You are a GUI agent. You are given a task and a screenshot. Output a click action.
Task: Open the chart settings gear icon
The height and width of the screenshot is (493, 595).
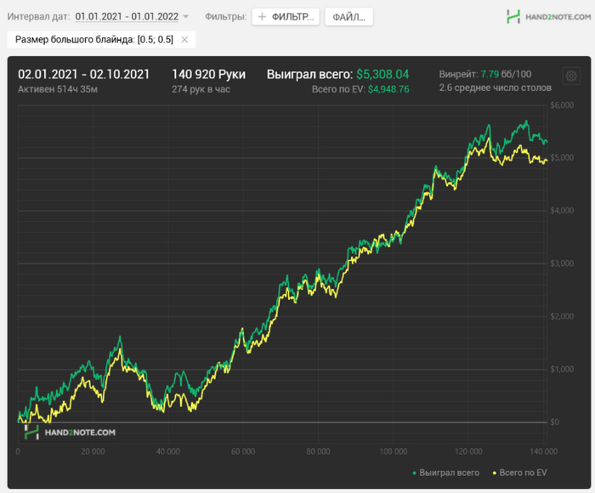[x=571, y=76]
